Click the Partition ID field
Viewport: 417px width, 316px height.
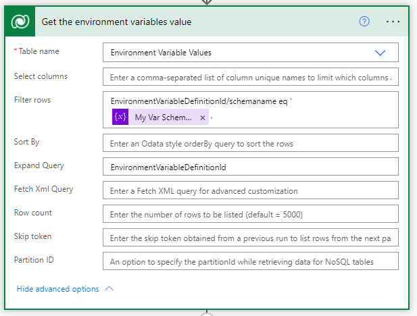251,261
